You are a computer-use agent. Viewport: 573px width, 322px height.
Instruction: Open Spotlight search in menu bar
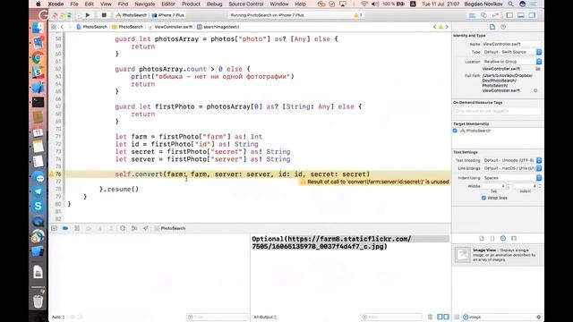pos(510,4)
